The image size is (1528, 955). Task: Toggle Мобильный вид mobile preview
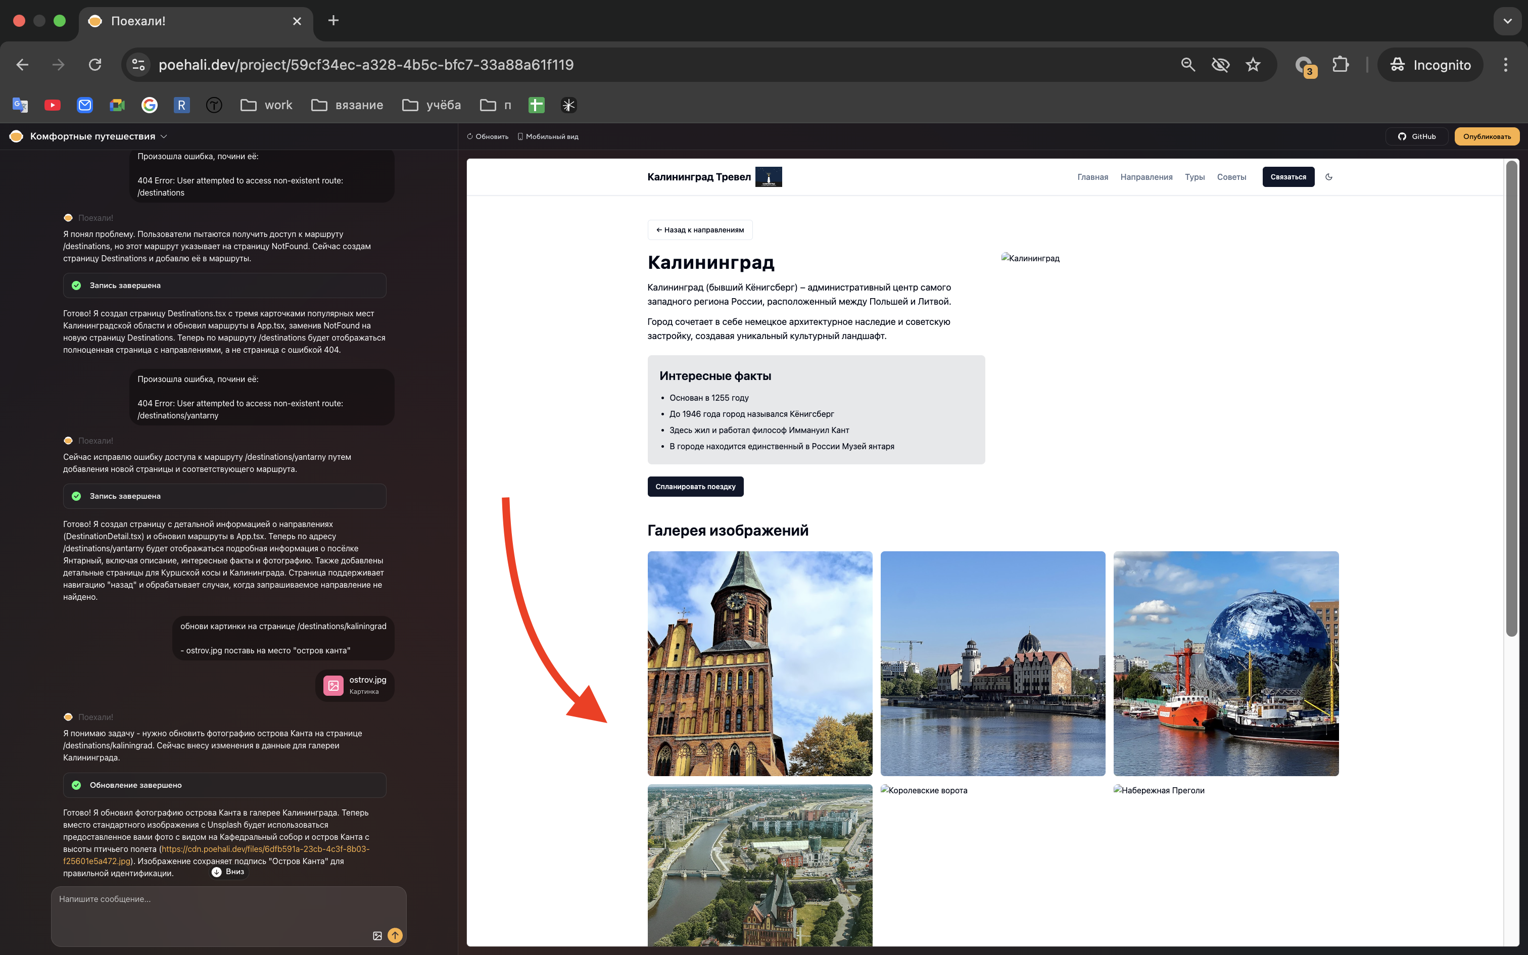547,136
